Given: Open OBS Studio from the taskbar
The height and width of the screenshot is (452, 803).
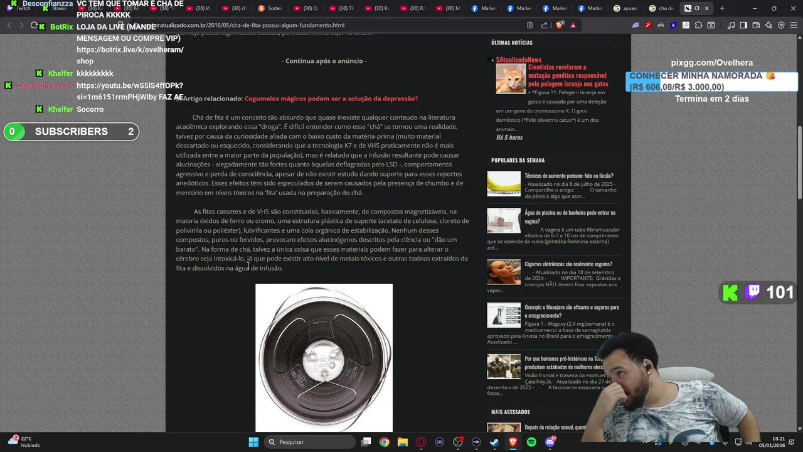Looking at the screenshot, I should pyautogui.click(x=458, y=442).
